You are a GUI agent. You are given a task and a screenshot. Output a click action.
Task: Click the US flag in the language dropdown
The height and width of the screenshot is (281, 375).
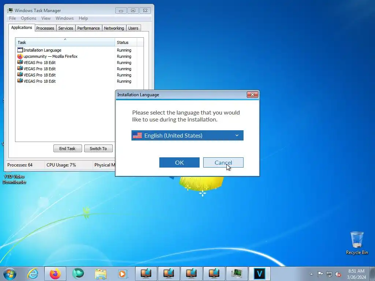[137, 135]
